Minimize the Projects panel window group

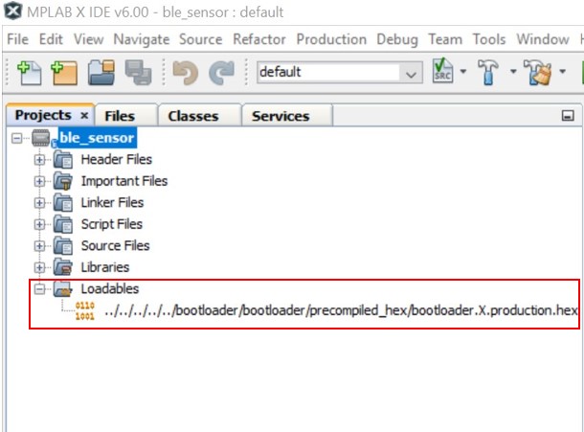[x=567, y=116]
